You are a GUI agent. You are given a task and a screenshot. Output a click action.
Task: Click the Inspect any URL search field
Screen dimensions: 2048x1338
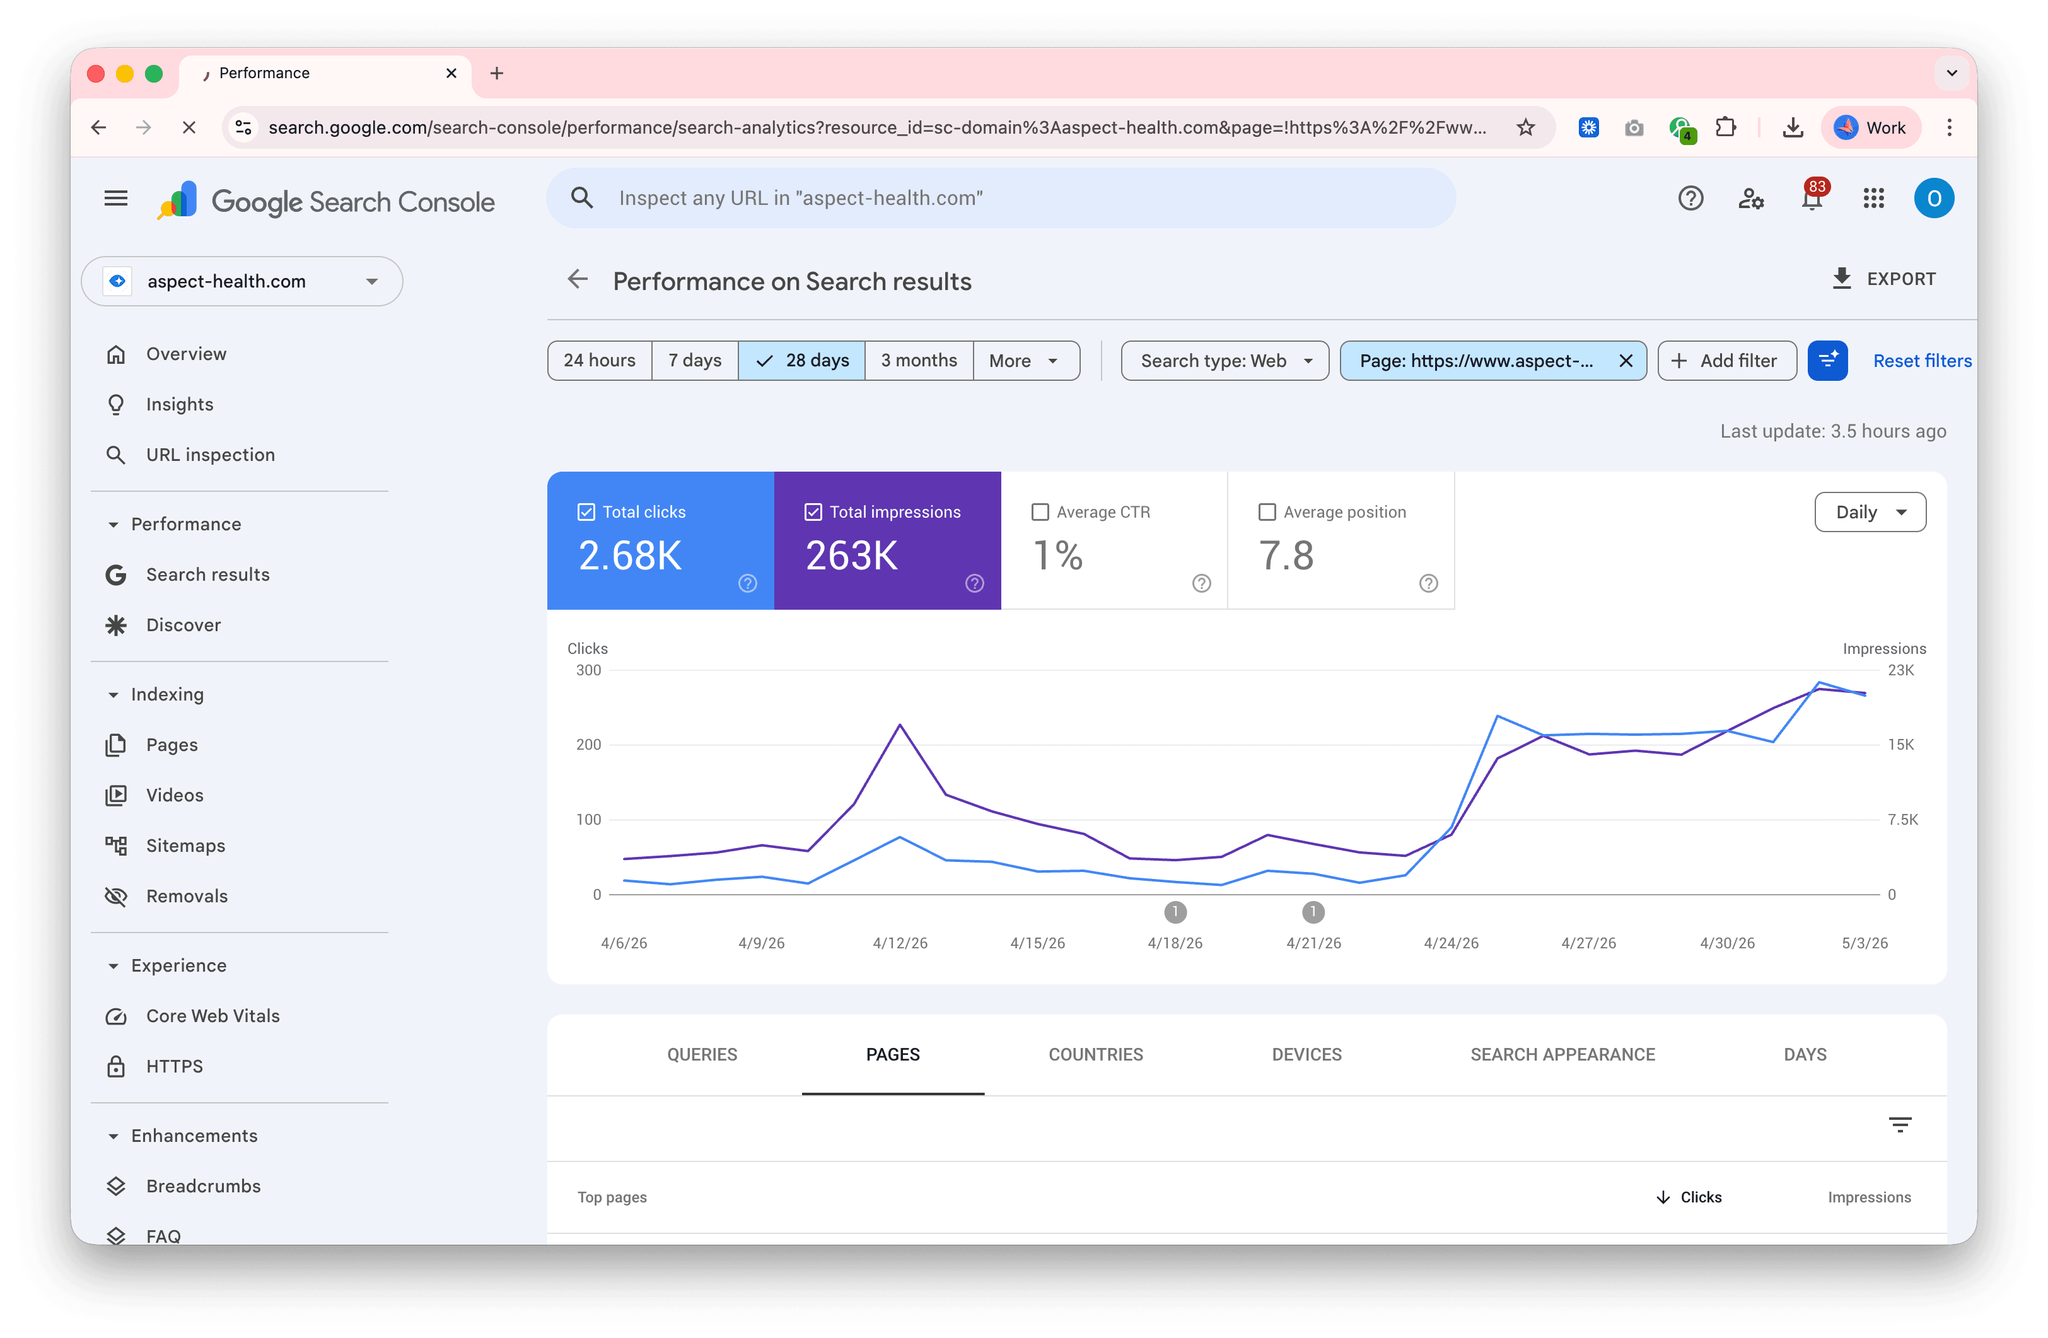[1001, 198]
